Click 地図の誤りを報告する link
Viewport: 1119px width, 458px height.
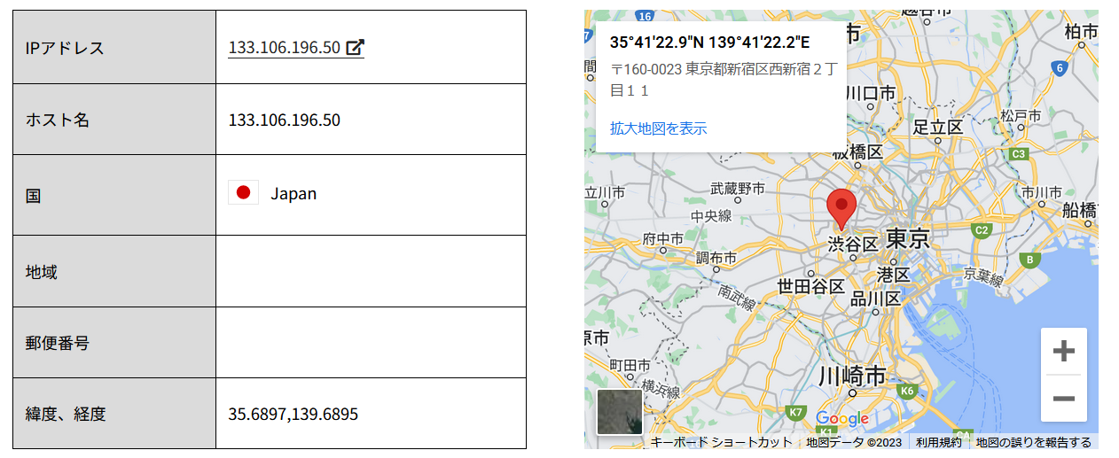coord(1034,442)
